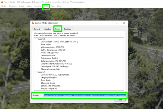Open the Tools menu

click(46, 6)
